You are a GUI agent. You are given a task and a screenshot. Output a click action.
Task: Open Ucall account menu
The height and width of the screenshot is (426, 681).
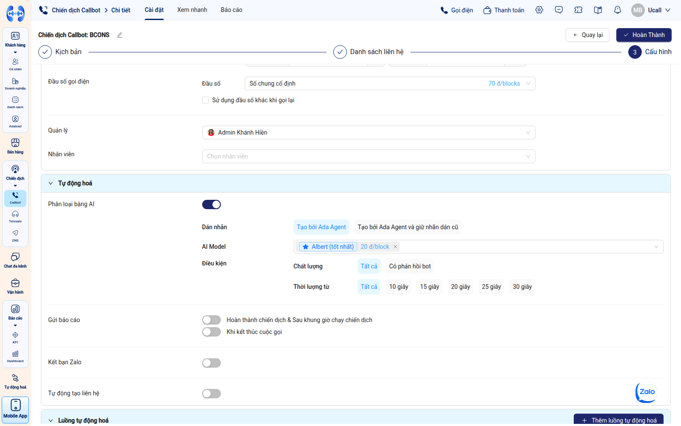click(x=651, y=10)
